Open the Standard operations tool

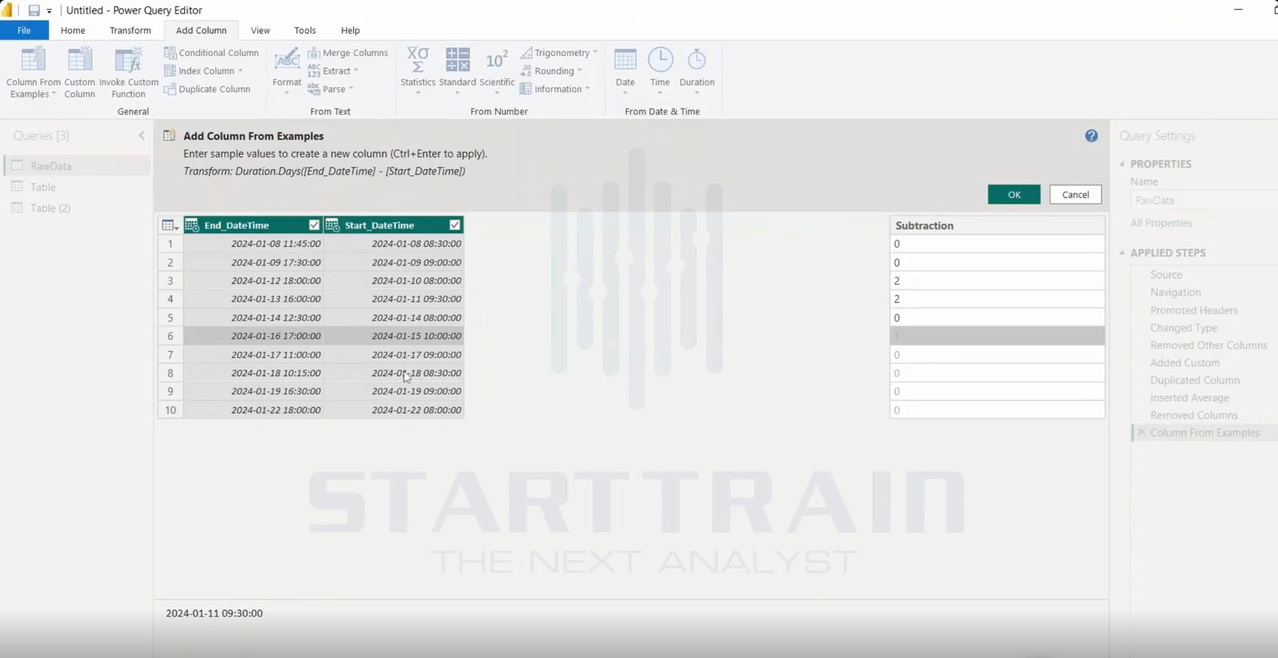458,71
